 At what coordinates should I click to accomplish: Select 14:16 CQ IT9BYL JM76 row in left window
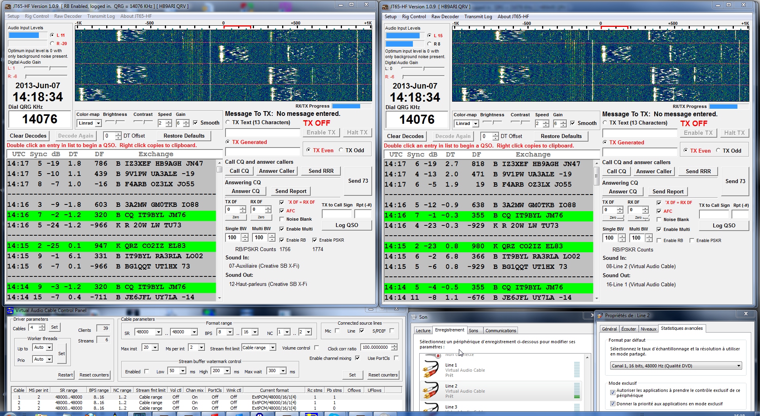(x=111, y=215)
